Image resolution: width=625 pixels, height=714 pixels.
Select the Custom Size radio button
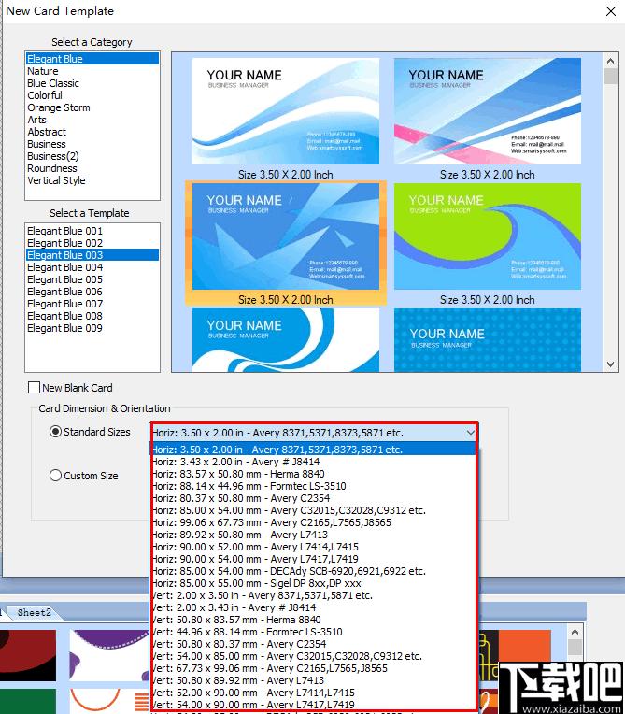click(x=55, y=476)
